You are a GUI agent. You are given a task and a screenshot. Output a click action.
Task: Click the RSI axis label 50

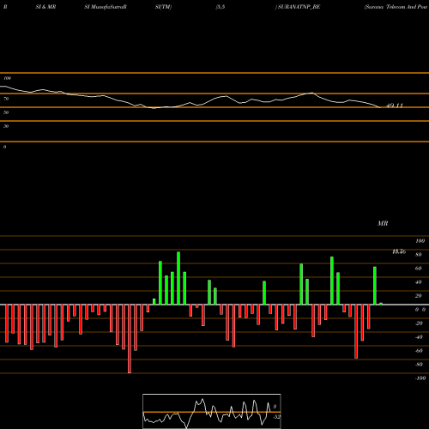click(6, 112)
